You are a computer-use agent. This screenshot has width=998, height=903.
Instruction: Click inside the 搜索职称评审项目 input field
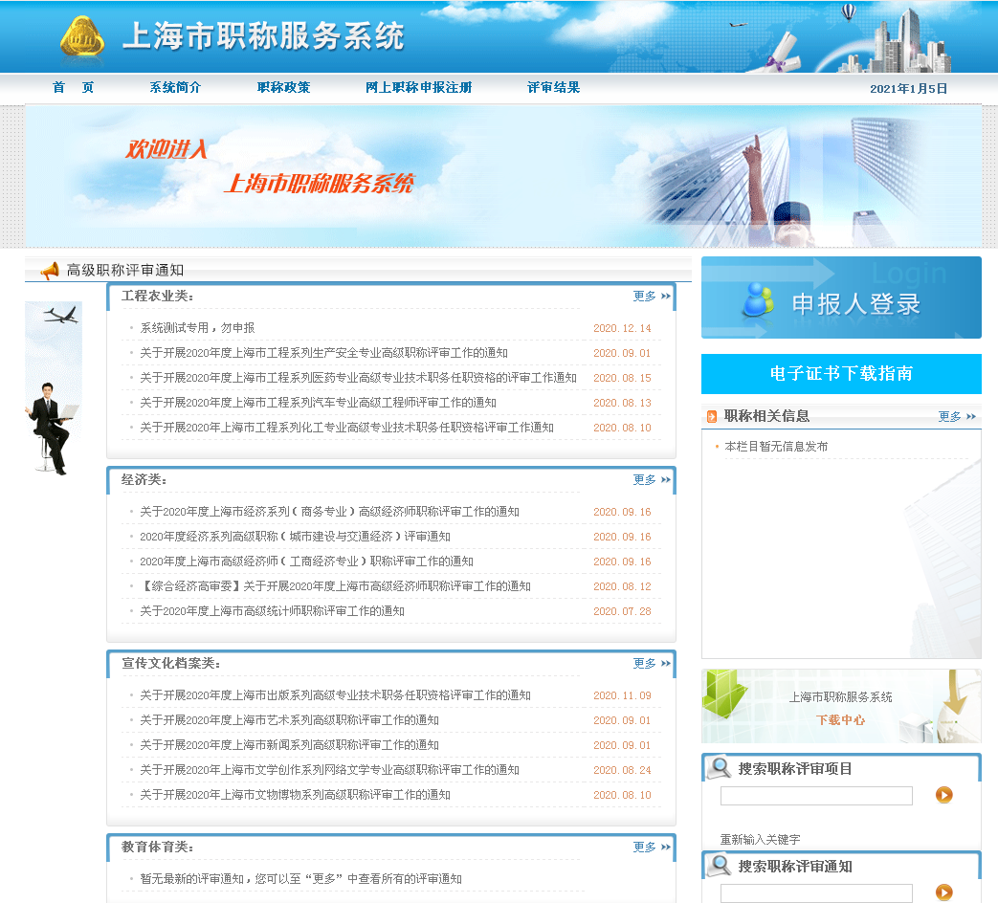[x=815, y=795]
